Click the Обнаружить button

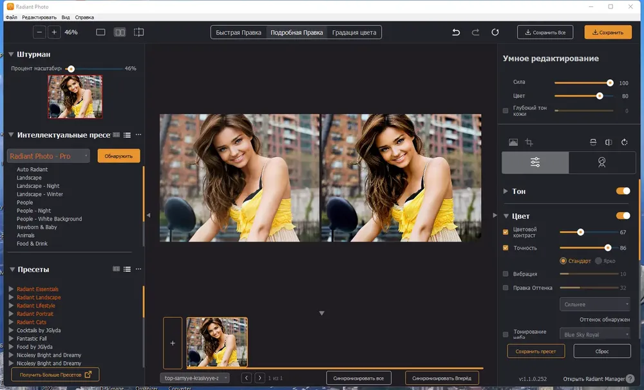pyautogui.click(x=118, y=156)
